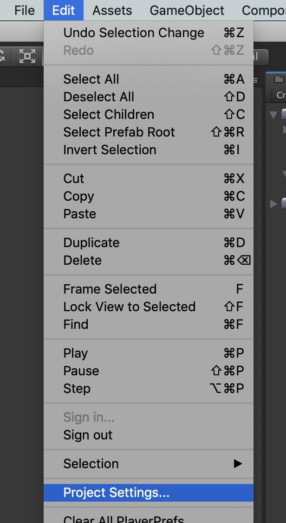Image resolution: width=286 pixels, height=523 pixels.
Task: Expand the bottom collapsed root hierarchy item
Action: tap(273, 203)
